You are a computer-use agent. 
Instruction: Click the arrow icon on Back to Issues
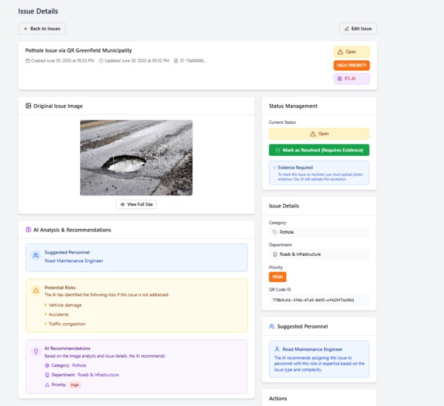click(26, 28)
